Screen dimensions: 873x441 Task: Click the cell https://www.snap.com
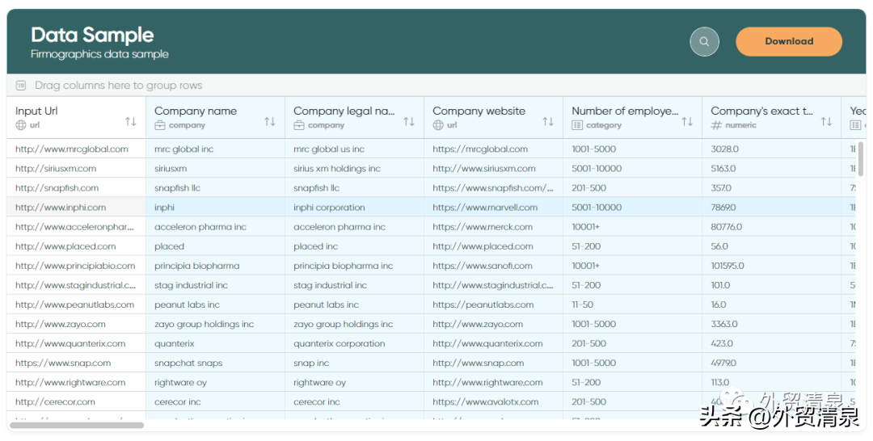point(76,363)
